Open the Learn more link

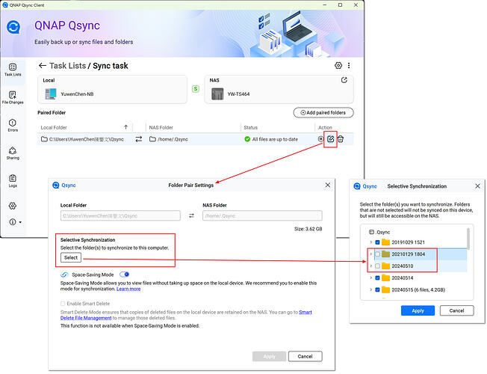pyautogui.click(x=128, y=289)
